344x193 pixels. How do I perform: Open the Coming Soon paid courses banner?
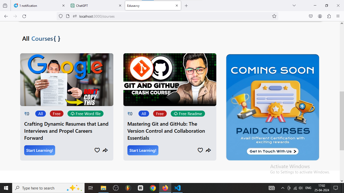click(x=273, y=107)
